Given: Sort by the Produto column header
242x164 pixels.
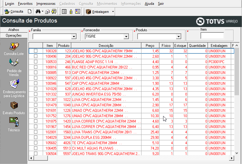Looking at the screenshot, I should click(64, 46).
